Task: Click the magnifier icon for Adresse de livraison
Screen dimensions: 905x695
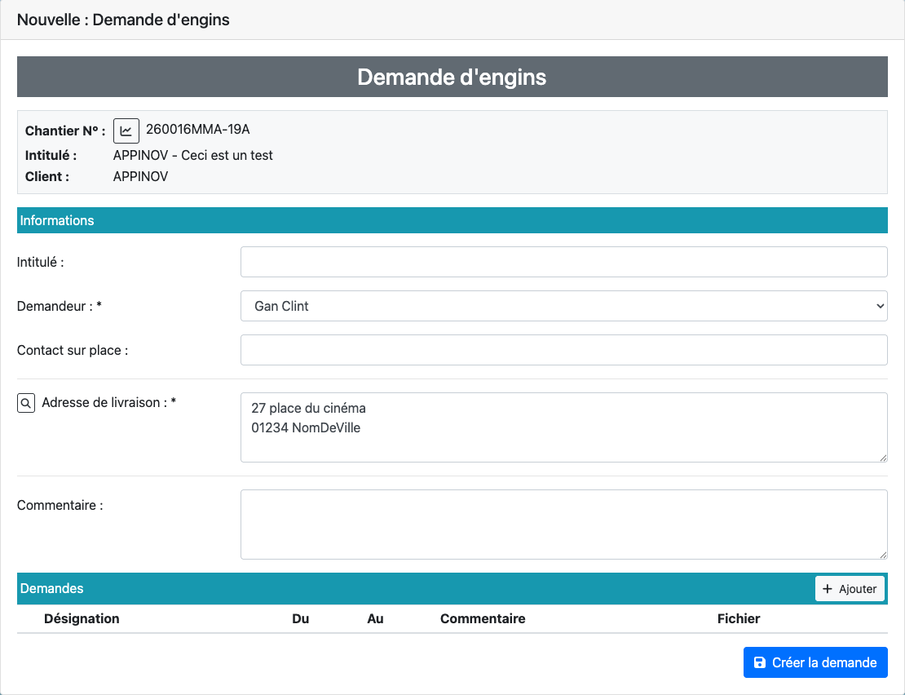Action: [26, 403]
